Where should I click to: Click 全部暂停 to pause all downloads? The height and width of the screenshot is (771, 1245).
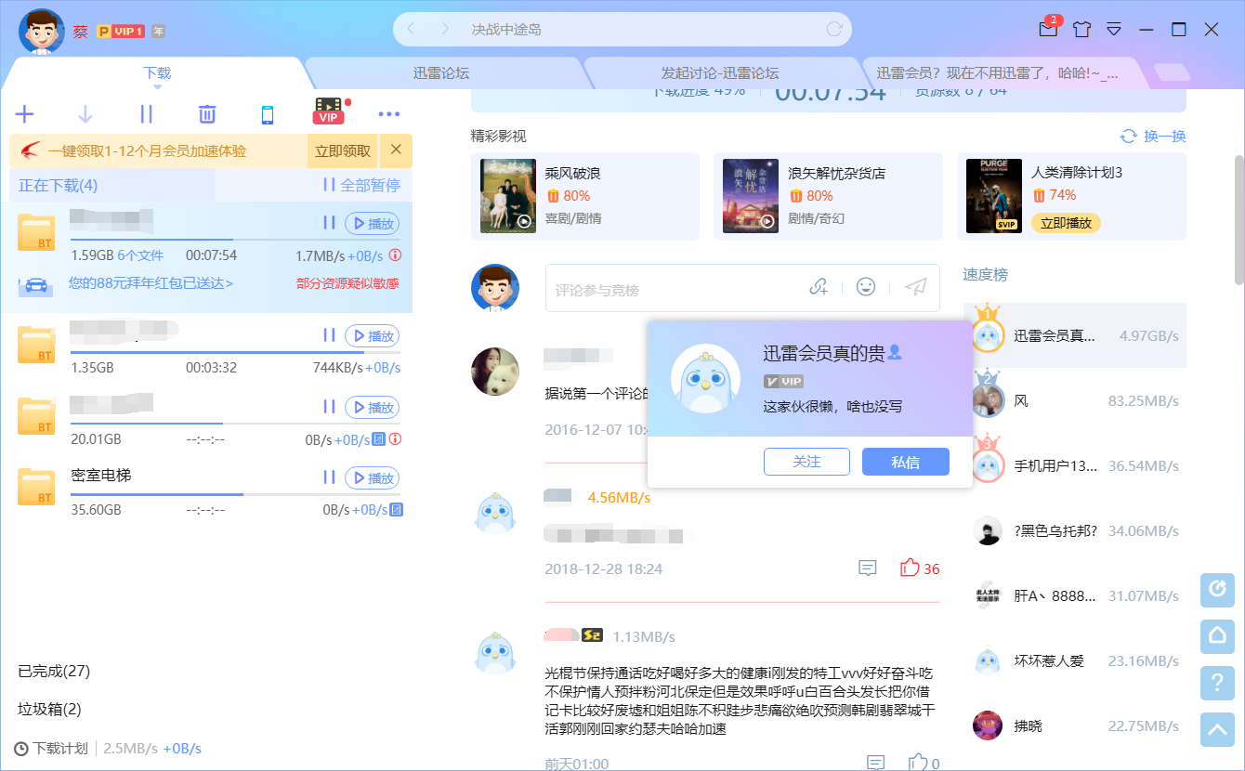tap(361, 185)
